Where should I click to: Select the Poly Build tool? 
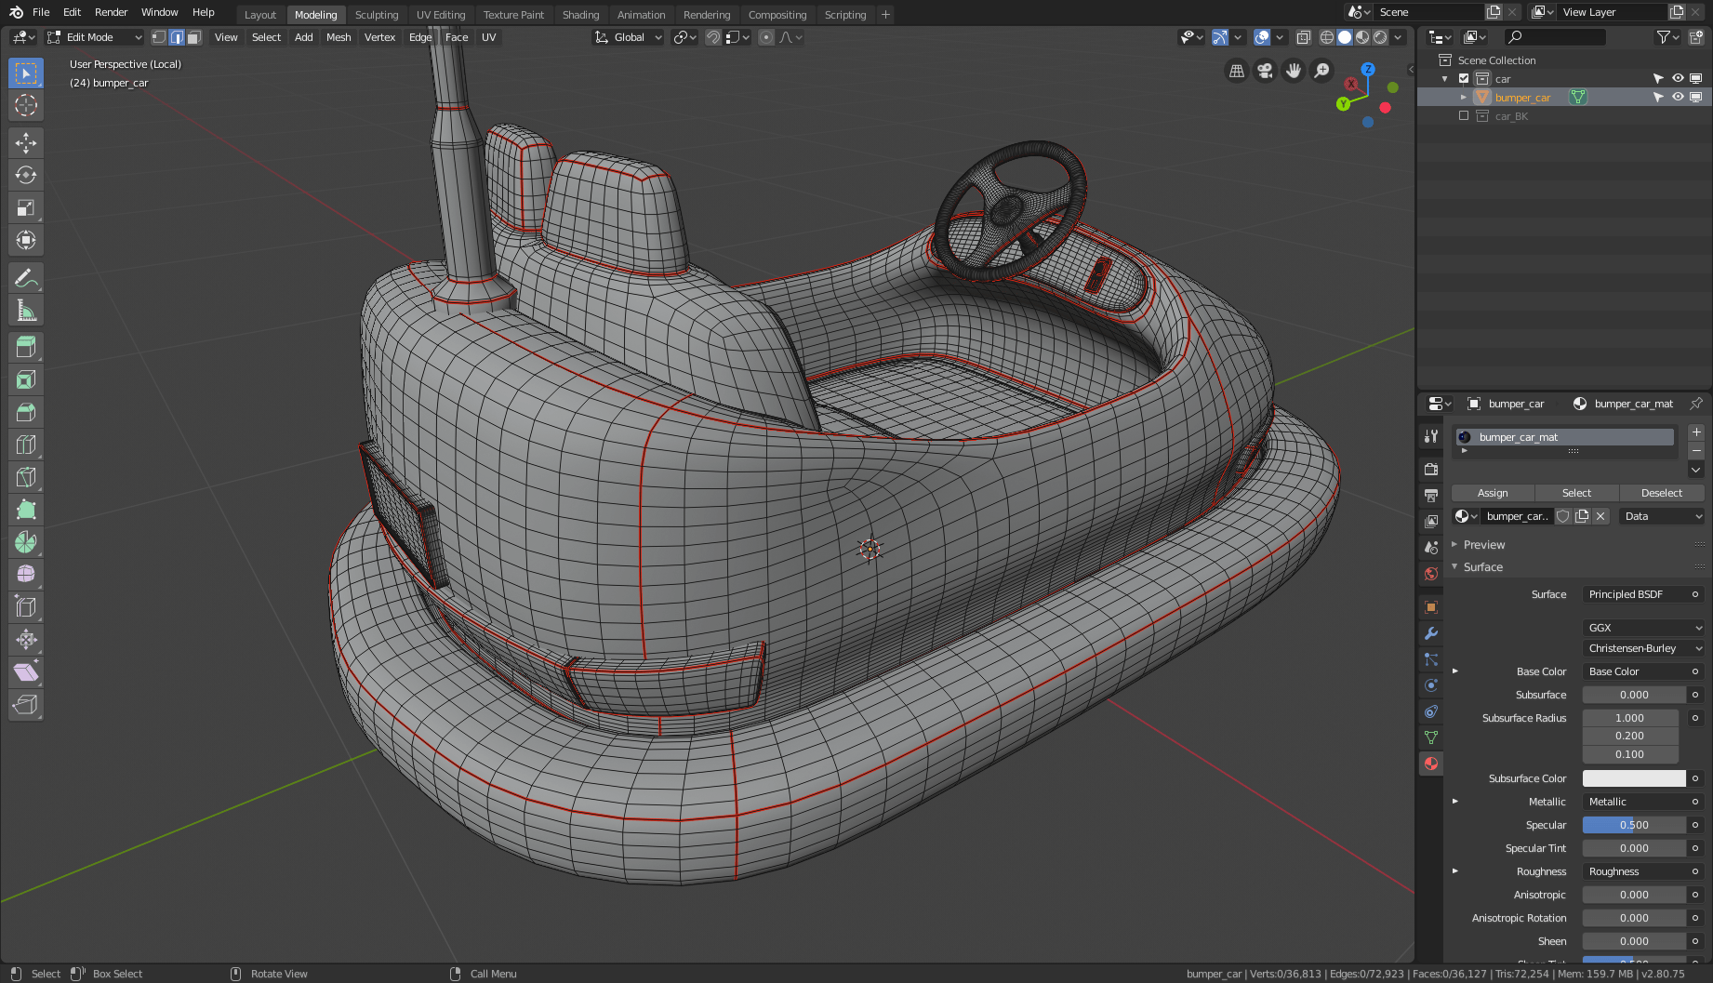(26, 510)
